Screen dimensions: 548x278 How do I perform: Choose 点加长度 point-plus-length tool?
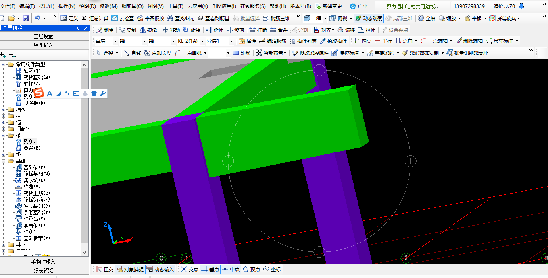[158, 53]
